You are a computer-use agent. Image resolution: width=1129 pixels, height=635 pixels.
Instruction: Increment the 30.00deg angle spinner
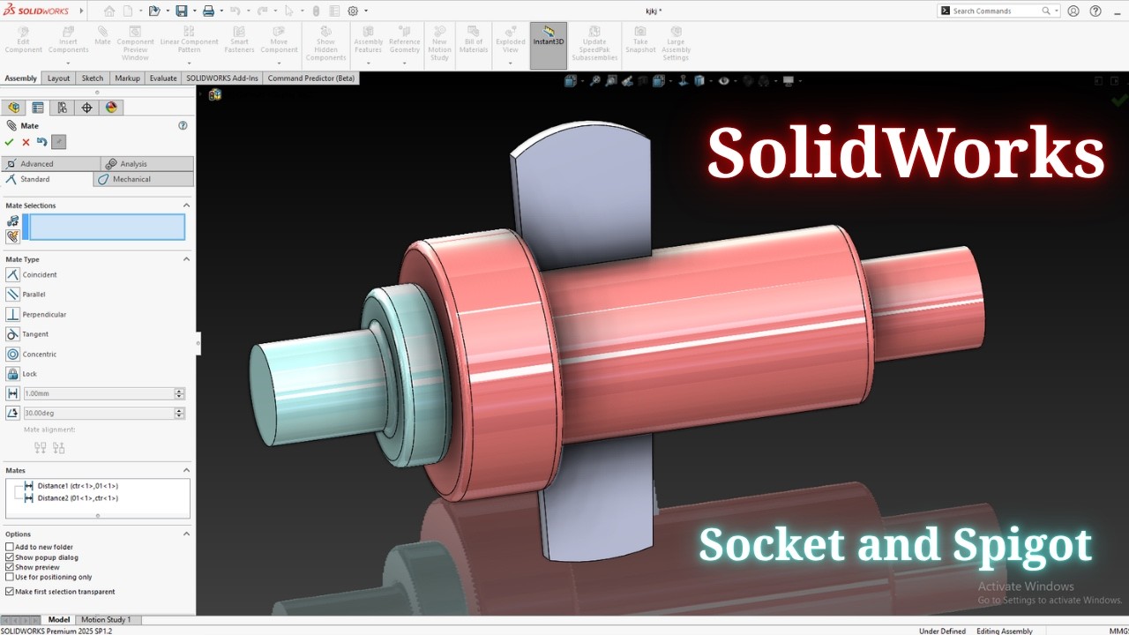point(180,410)
